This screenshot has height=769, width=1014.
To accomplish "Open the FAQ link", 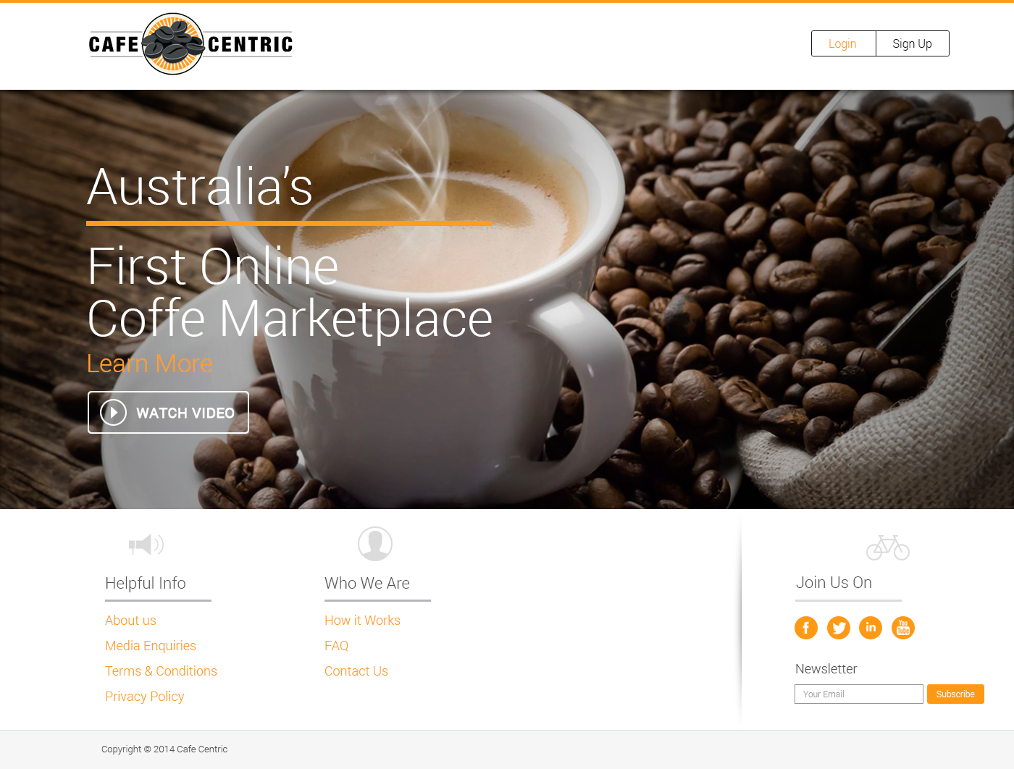I will coord(336,646).
